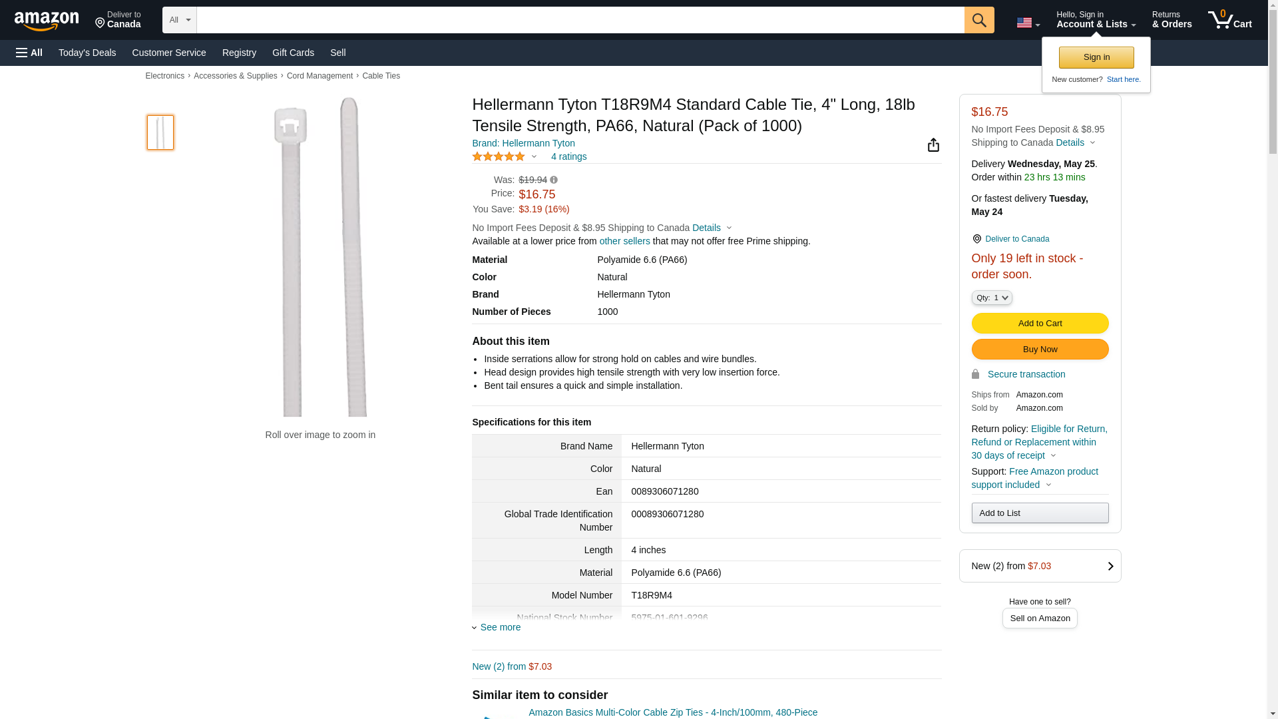Click the Amazon logo
The image size is (1278, 719).
(47, 21)
